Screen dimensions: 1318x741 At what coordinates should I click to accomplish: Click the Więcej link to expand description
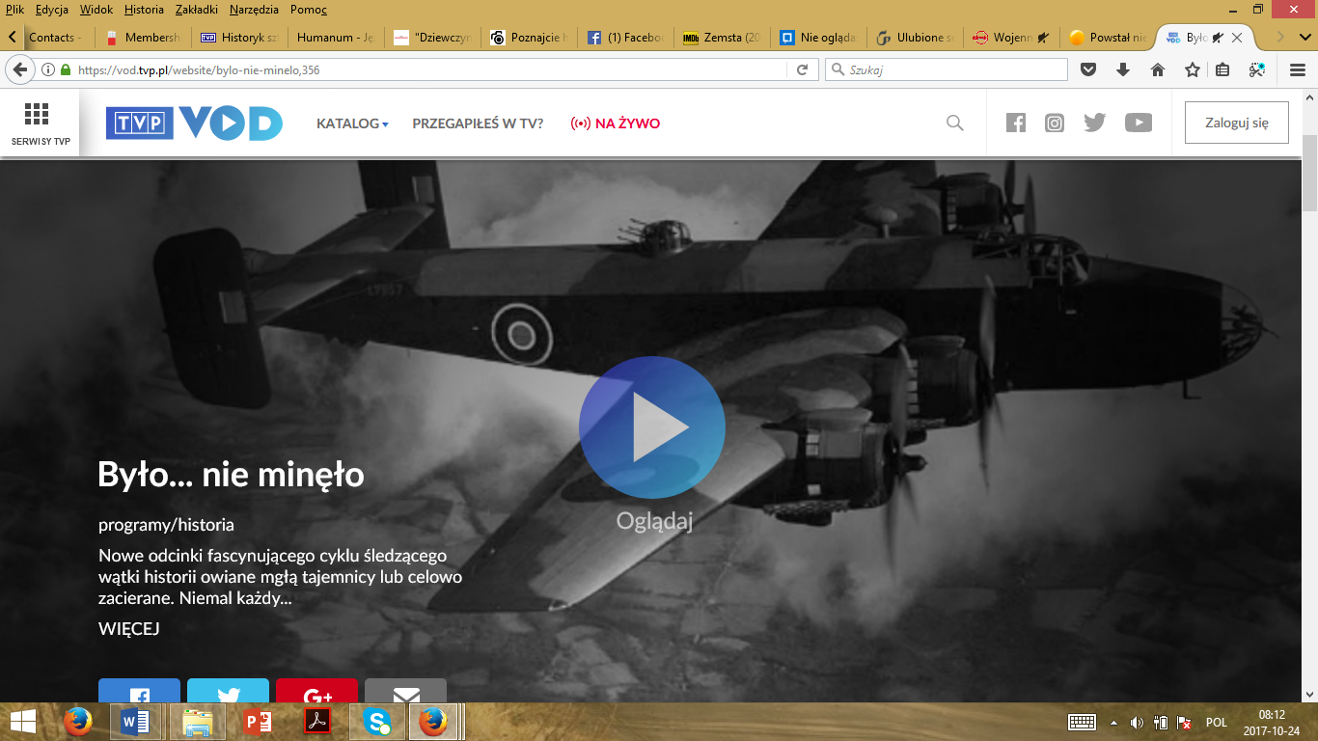pos(128,629)
